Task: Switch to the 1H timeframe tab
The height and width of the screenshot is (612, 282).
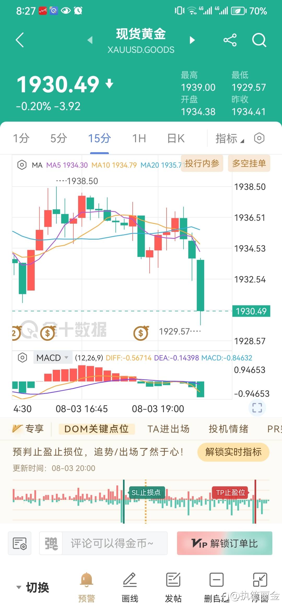Action: [139, 138]
